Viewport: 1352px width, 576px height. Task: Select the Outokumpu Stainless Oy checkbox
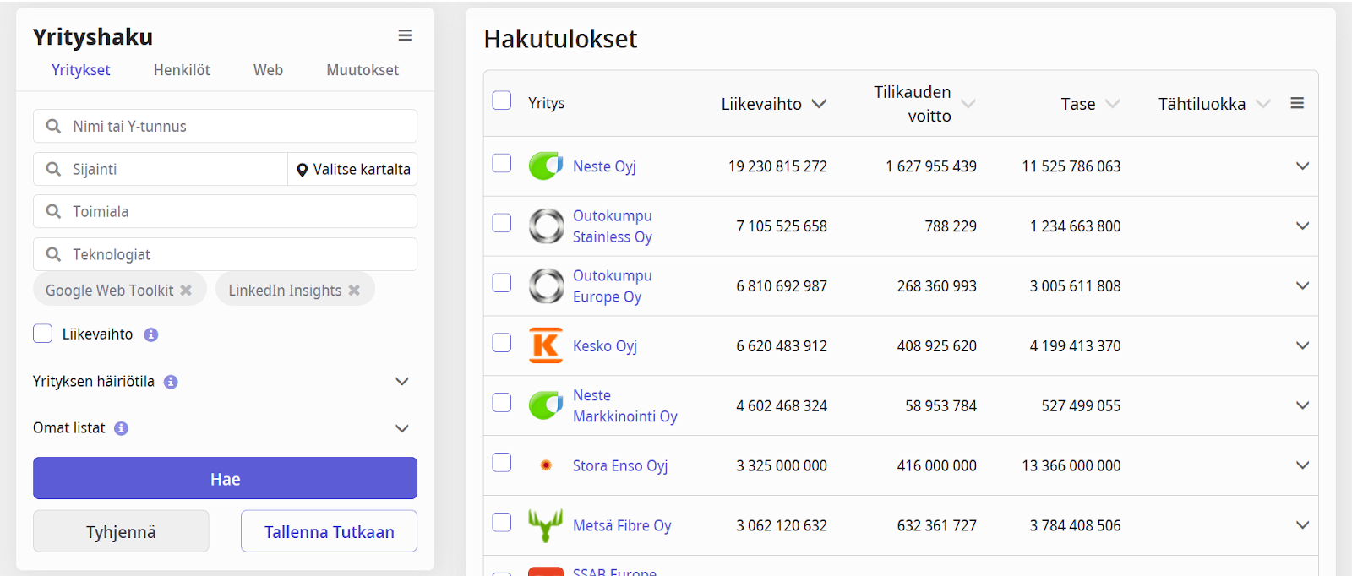pos(502,223)
